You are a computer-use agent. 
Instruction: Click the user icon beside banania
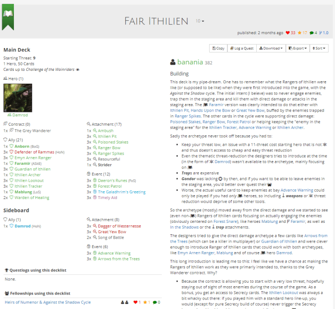(172, 62)
